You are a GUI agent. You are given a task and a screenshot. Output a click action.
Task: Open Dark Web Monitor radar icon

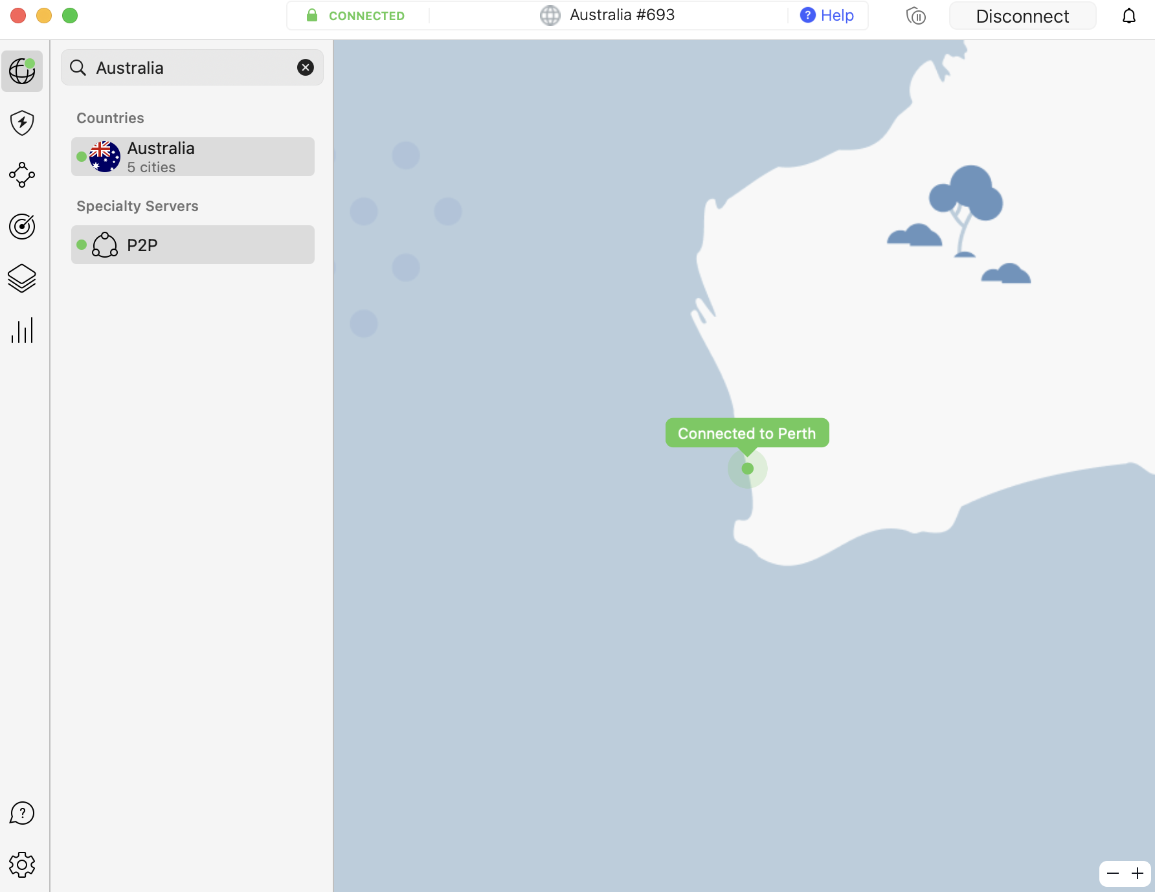[22, 227]
